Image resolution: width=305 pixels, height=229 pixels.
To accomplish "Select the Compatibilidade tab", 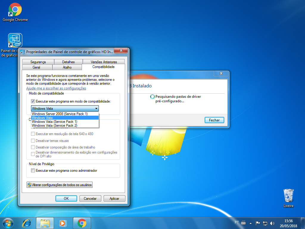I will click(x=103, y=67).
